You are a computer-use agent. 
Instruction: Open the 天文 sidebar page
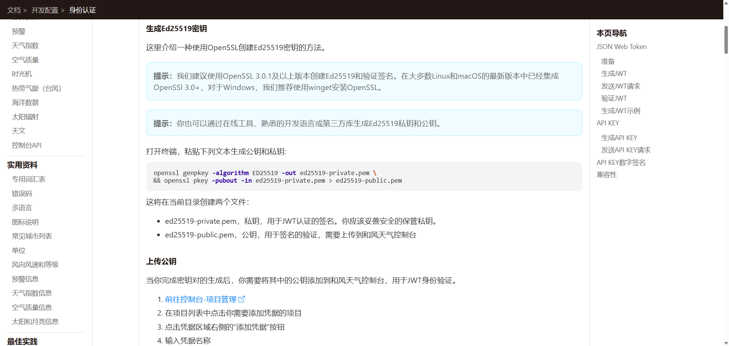(x=19, y=131)
